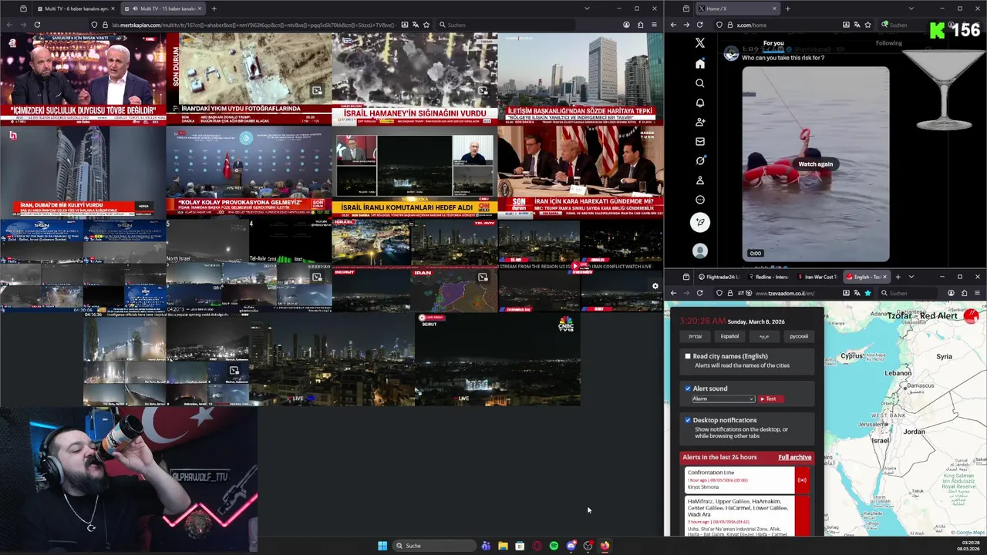Switch language to русский
The image size is (987, 555).
[x=799, y=336]
